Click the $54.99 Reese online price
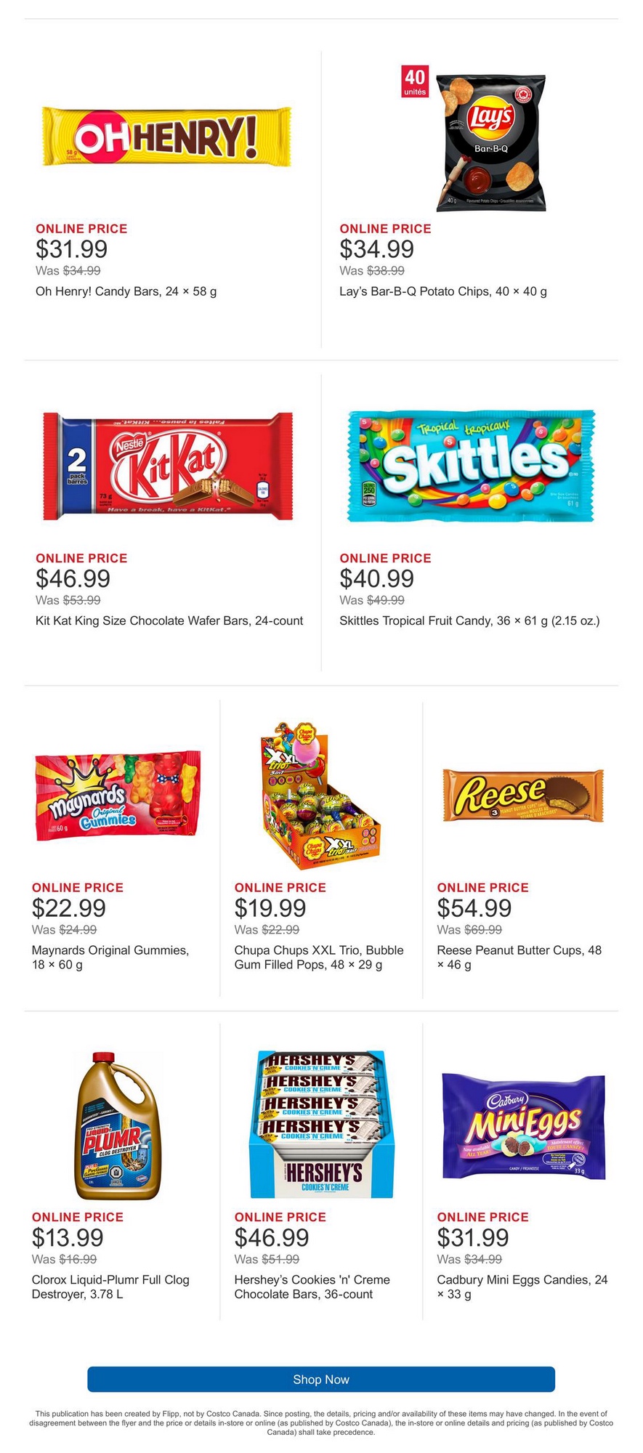The height and width of the screenshot is (1453, 643). pyautogui.click(x=474, y=907)
